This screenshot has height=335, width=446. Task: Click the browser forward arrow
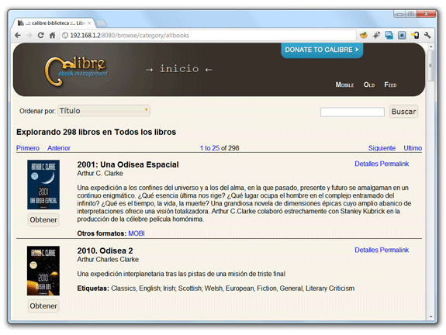point(29,35)
